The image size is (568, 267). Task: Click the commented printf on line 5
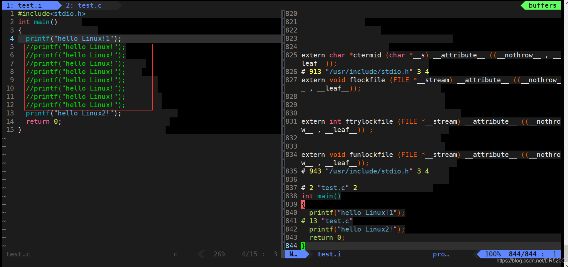click(75, 47)
